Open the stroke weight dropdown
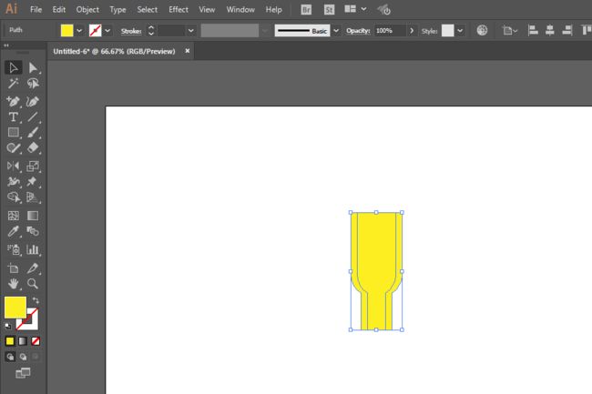This screenshot has width=592, height=394. pos(191,31)
